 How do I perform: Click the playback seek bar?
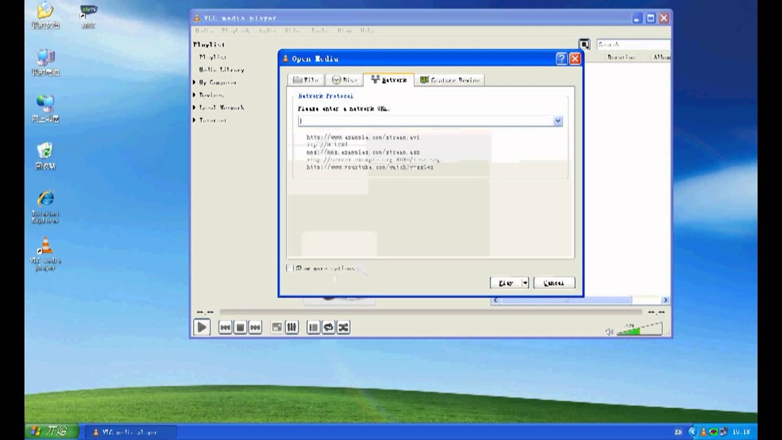pyautogui.click(x=431, y=312)
